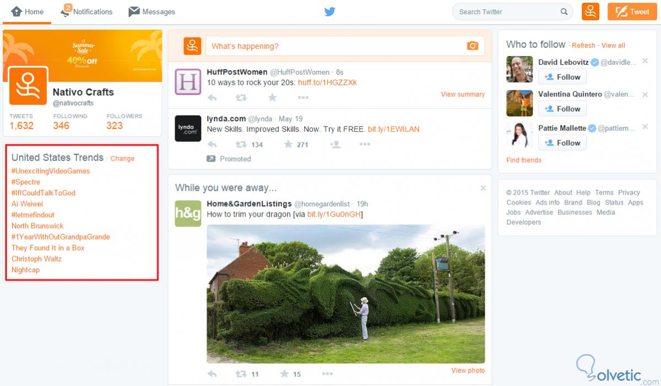Click the Tweet button

click(x=632, y=12)
